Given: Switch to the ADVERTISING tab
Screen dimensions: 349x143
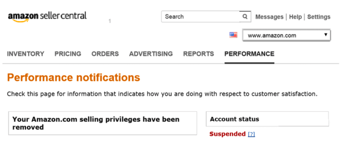Looking at the screenshot, I should 151,54.
